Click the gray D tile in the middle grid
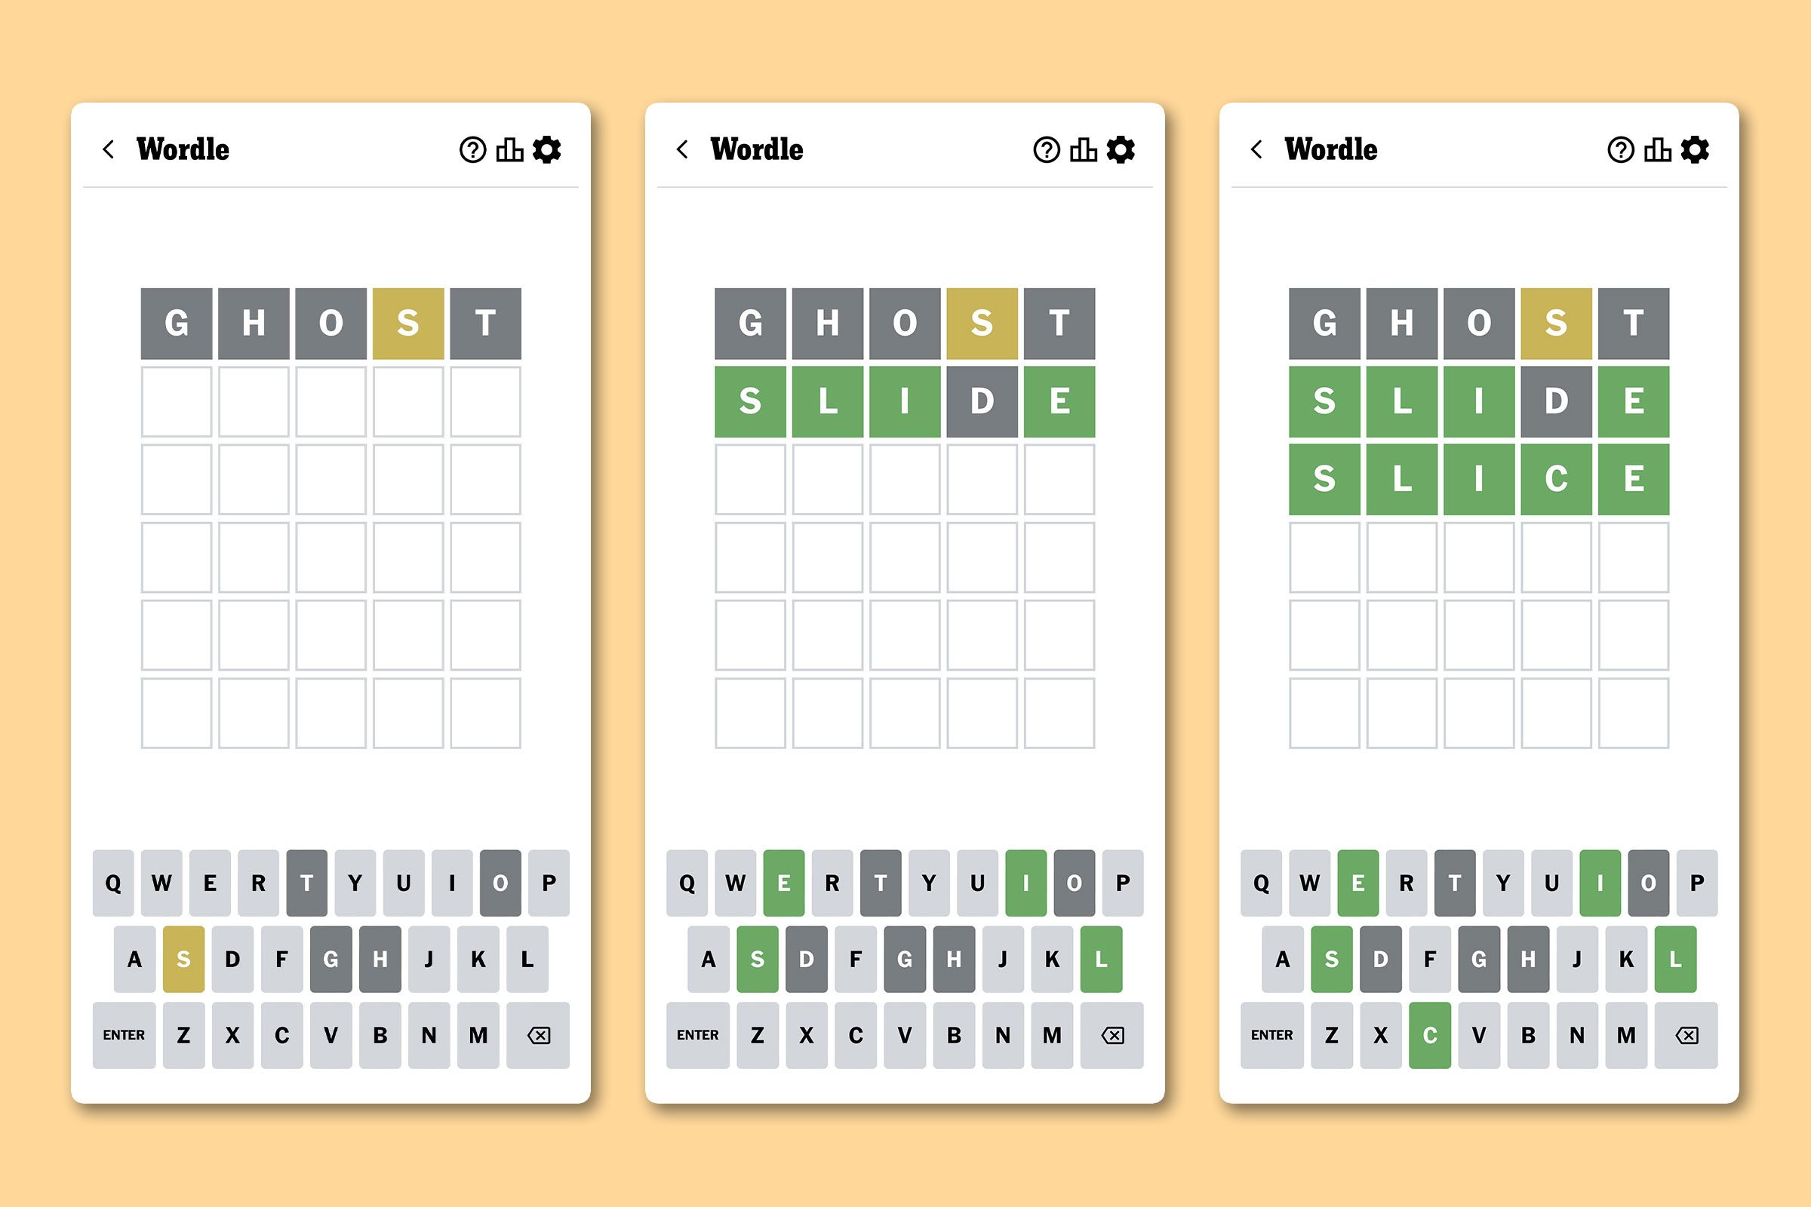1811x1207 pixels. 982,401
